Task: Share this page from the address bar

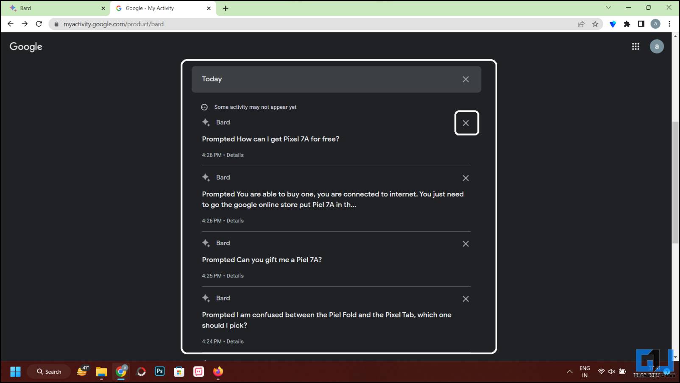Action: click(581, 24)
